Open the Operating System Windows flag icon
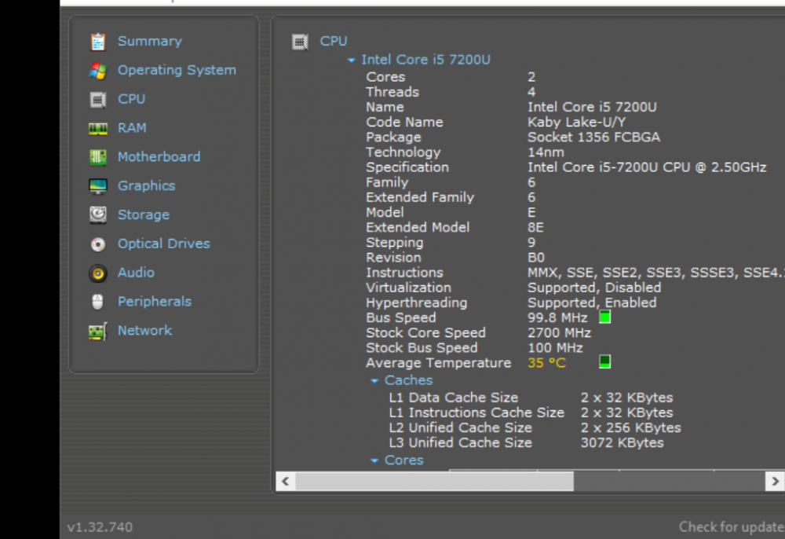The width and height of the screenshot is (785, 539). coord(97,71)
